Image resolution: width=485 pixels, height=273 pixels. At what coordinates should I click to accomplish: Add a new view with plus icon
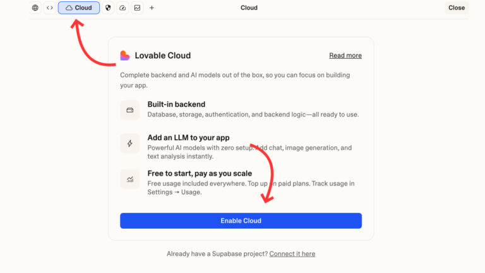click(x=152, y=8)
